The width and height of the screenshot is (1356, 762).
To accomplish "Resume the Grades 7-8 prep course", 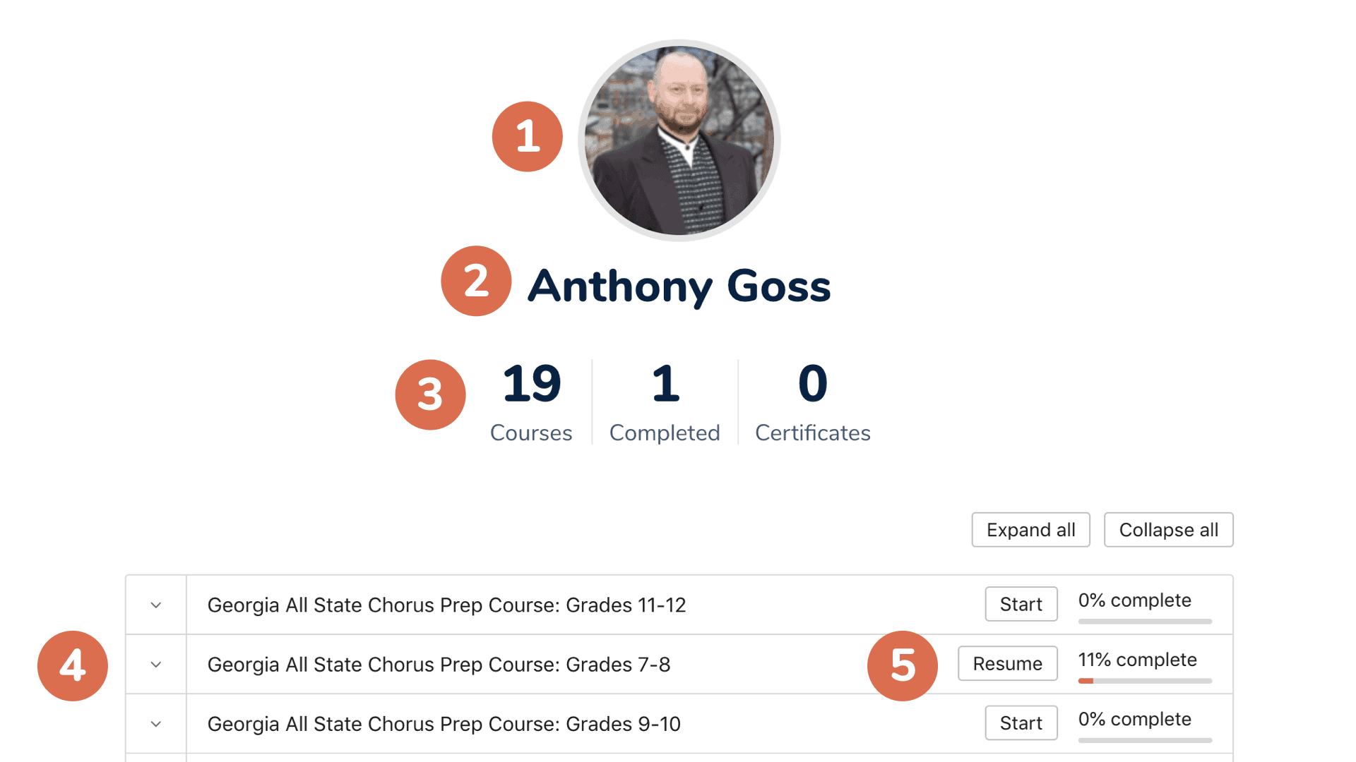I will pos(1007,663).
